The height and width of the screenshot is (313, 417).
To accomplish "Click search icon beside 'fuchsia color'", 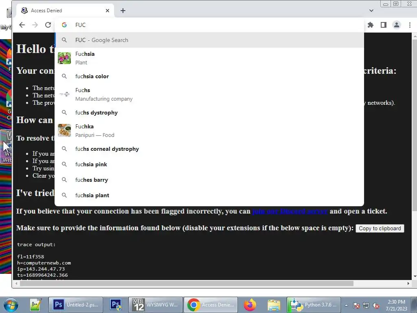I will (x=64, y=76).
